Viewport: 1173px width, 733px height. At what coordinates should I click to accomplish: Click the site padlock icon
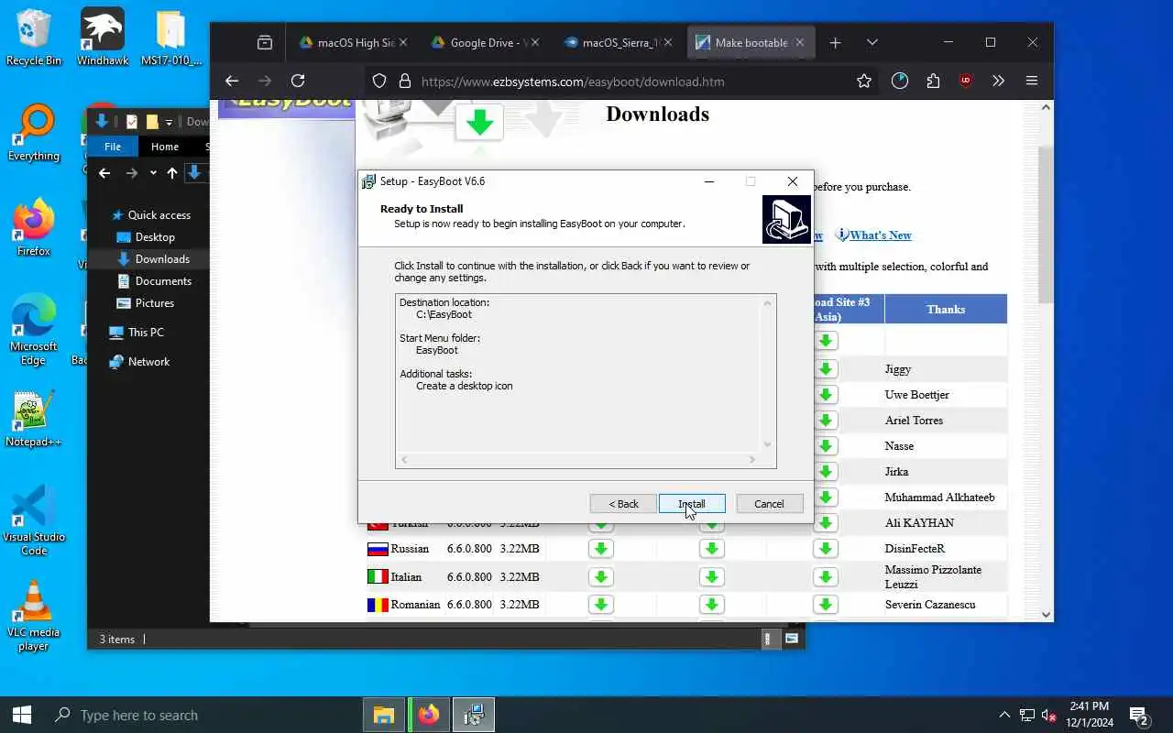pyautogui.click(x=404, y=81)
